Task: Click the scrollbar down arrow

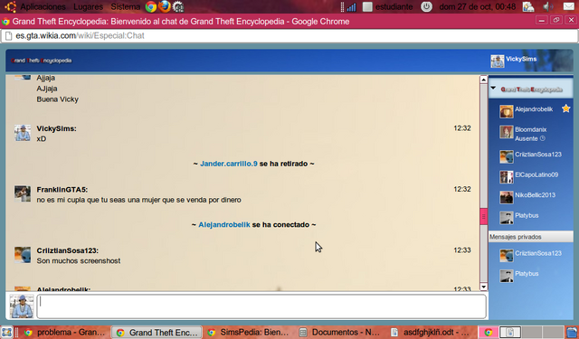Action: (483, 287)
